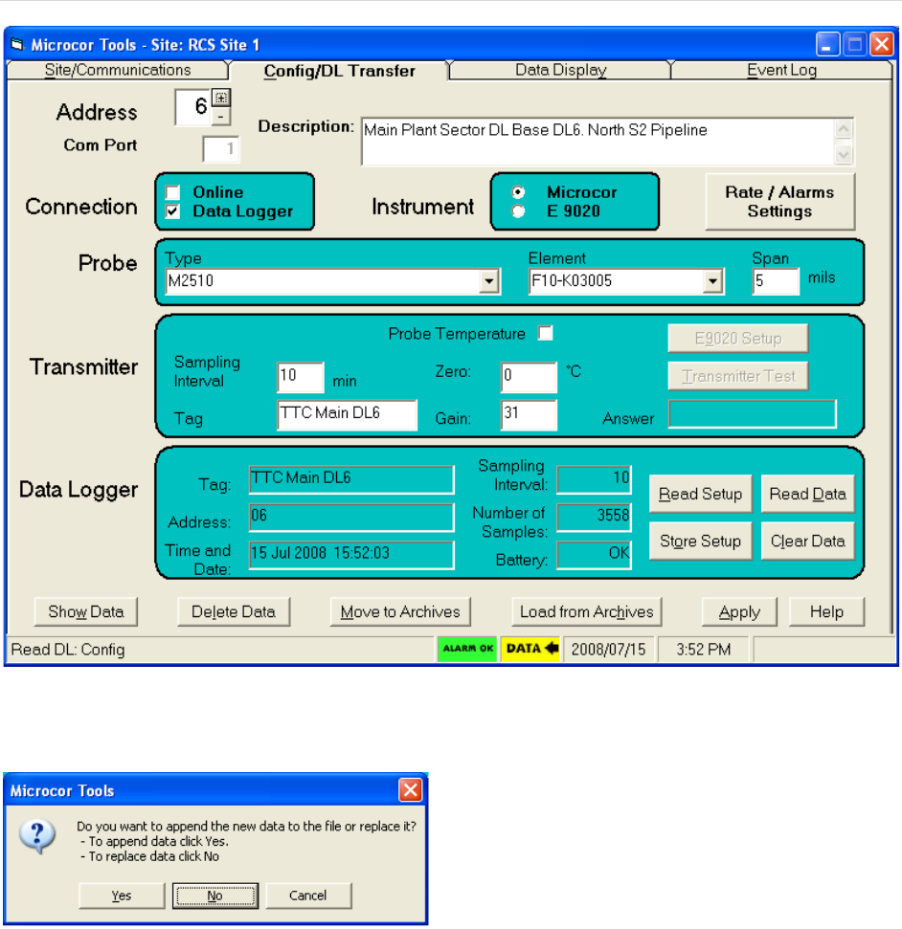The width and height of the screenshot is (902, 929).
Task: Click the Show Data button
Action: coord(86,611)
